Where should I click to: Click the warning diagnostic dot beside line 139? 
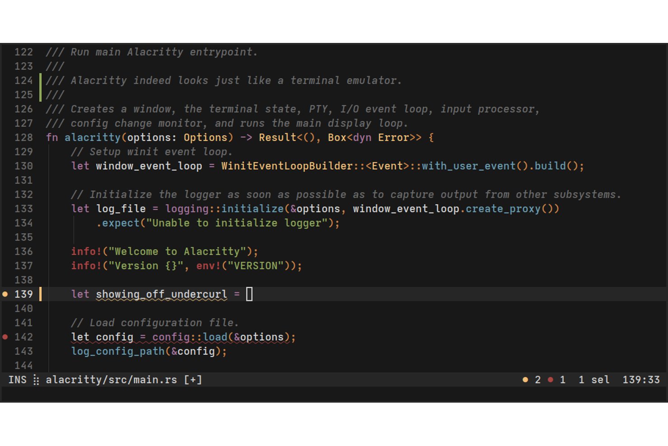(5, 294)
